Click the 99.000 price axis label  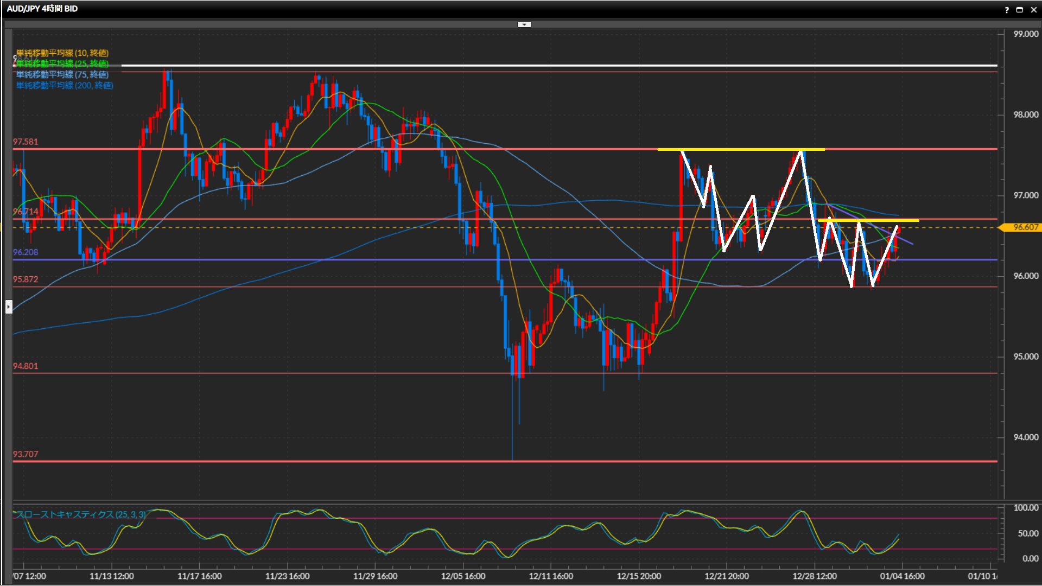tap(1025, 34)
